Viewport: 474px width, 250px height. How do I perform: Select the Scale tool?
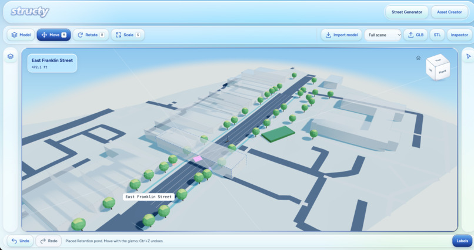[128, 35]
